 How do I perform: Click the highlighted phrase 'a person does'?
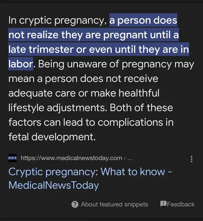[x=143, y=20]
